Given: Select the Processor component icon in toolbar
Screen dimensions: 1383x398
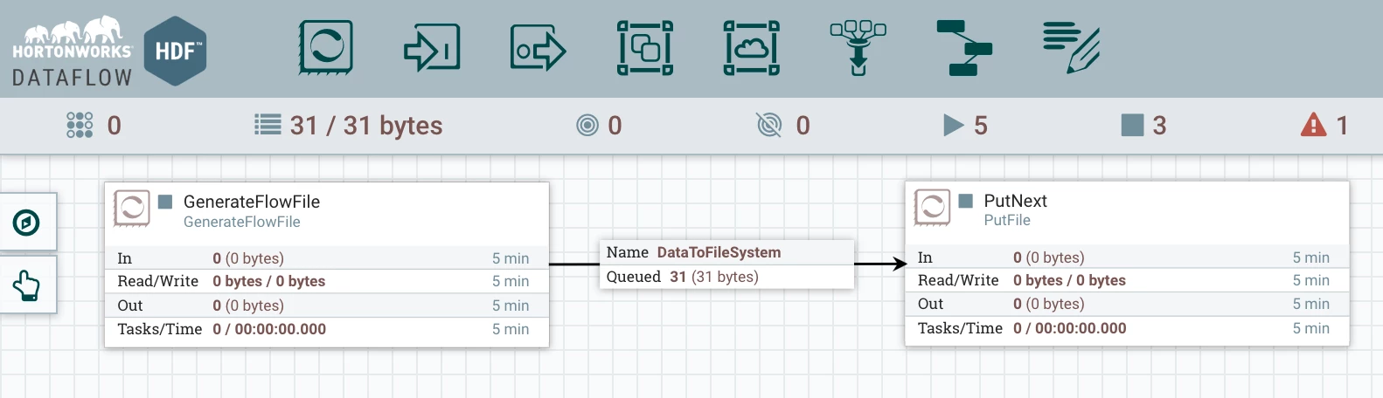Looking at the screenshot, I should pos(326,47).
